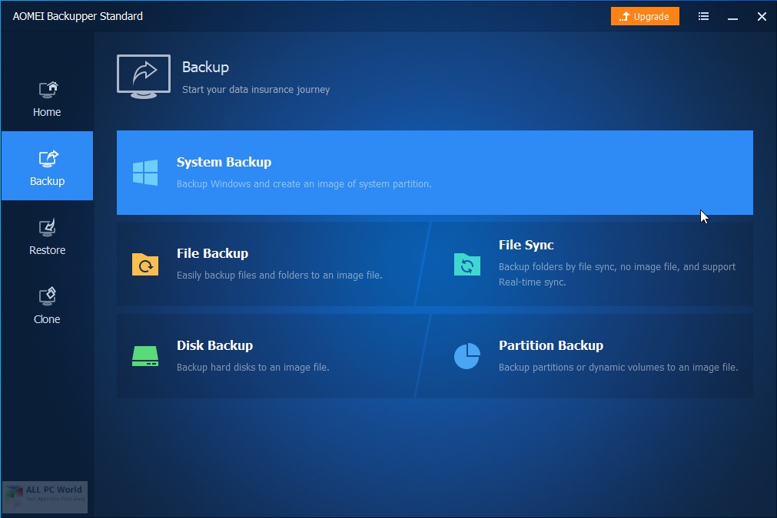Click 'Easily backup files and folders' description
The height and width of the screenshot is (518, 777).
pyautogui.click(x=280, y=275)
